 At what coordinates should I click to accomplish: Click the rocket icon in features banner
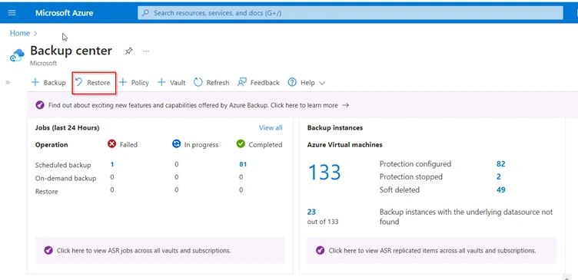(x=40, y=105)
